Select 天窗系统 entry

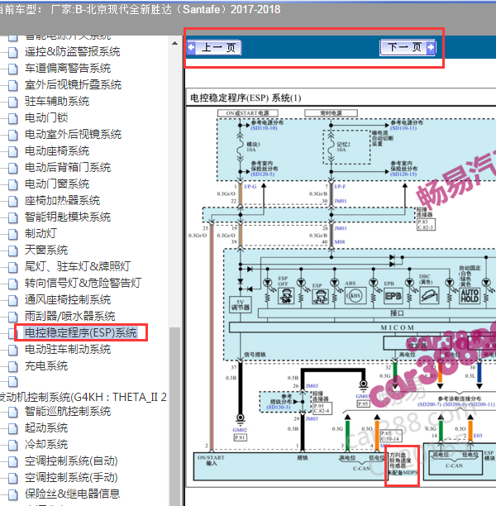pyautogui.click(x=46, y=250)
